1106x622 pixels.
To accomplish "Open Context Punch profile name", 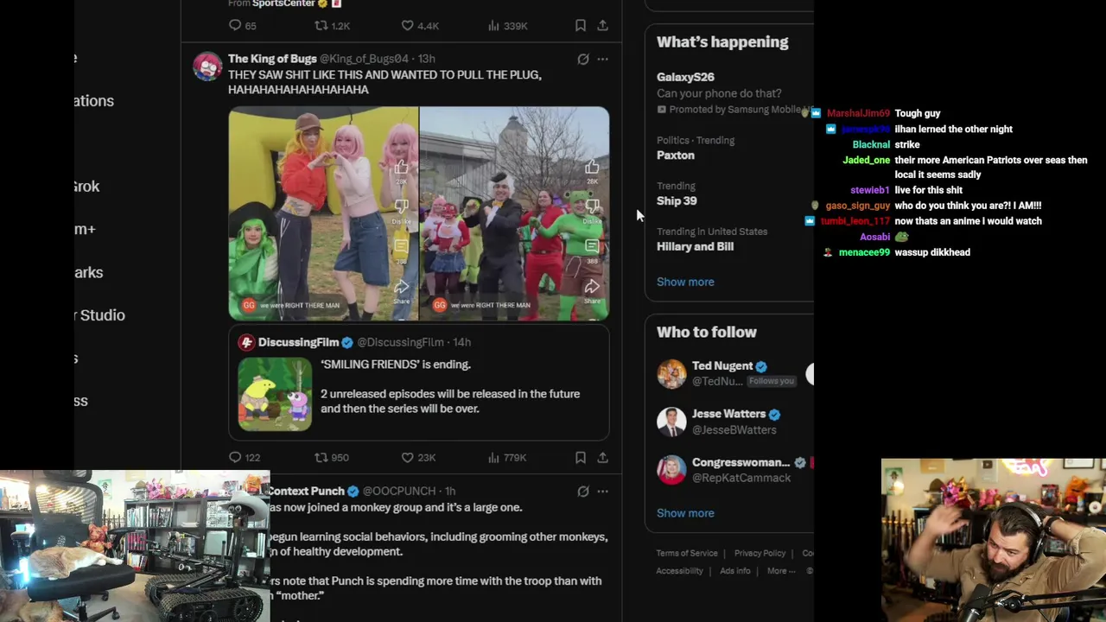I will pos(307,492).
